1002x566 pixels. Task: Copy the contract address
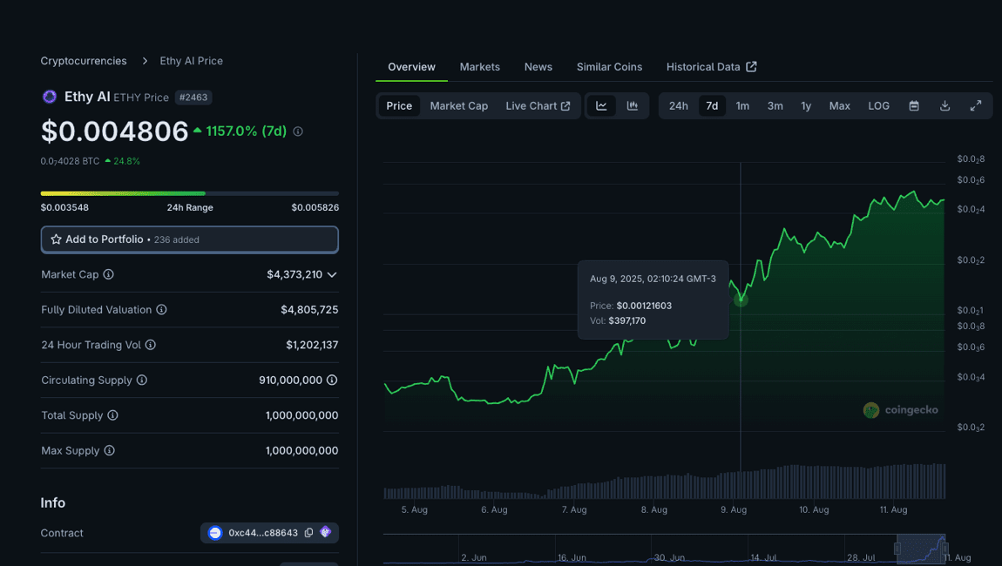click(x=308, y=533)
